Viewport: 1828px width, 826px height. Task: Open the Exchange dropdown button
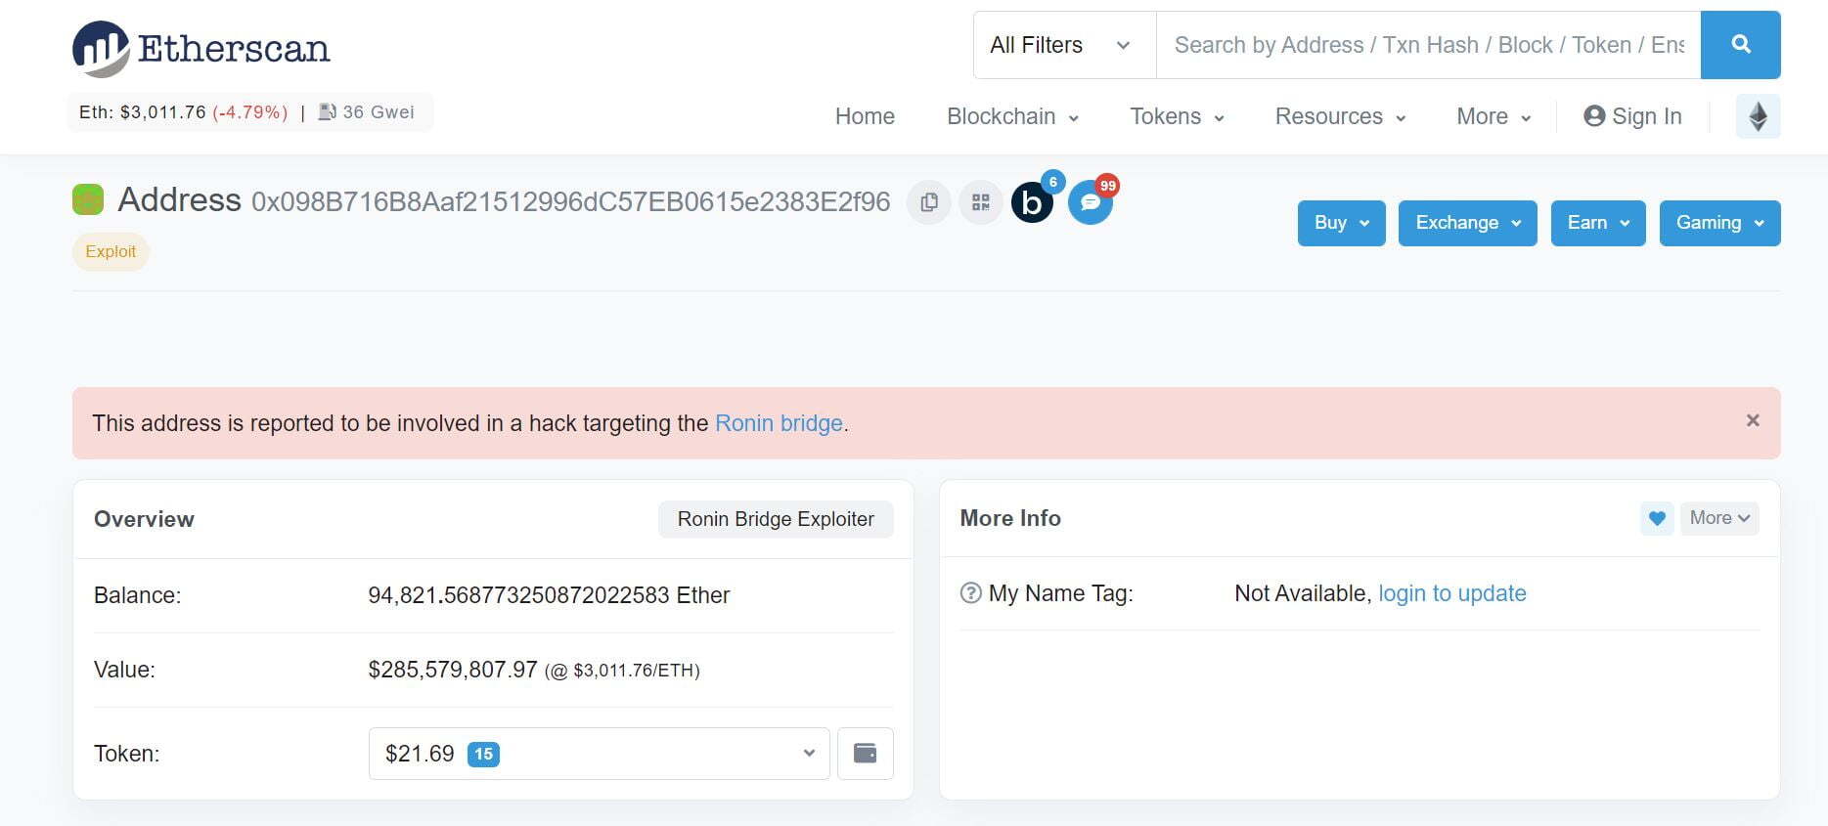point(1468,223)
